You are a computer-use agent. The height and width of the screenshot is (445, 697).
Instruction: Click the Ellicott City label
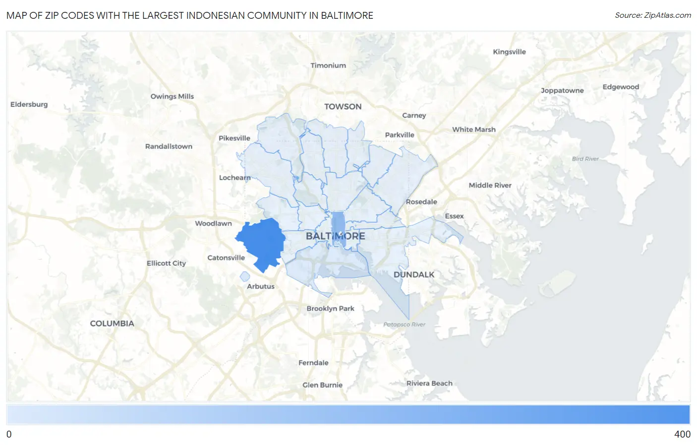click(x=166, y=263)
